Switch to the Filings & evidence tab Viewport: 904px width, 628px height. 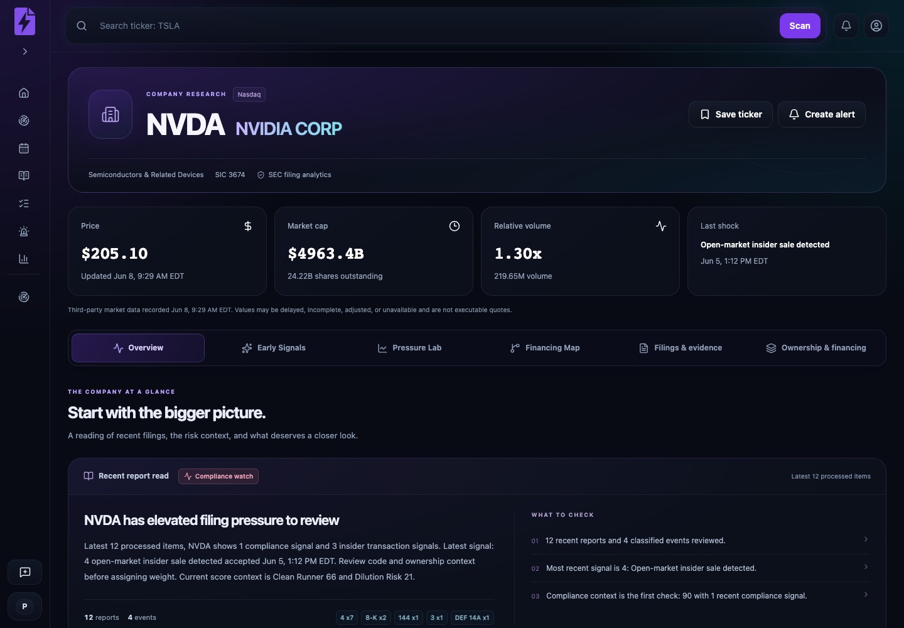[x=681, y=348]
